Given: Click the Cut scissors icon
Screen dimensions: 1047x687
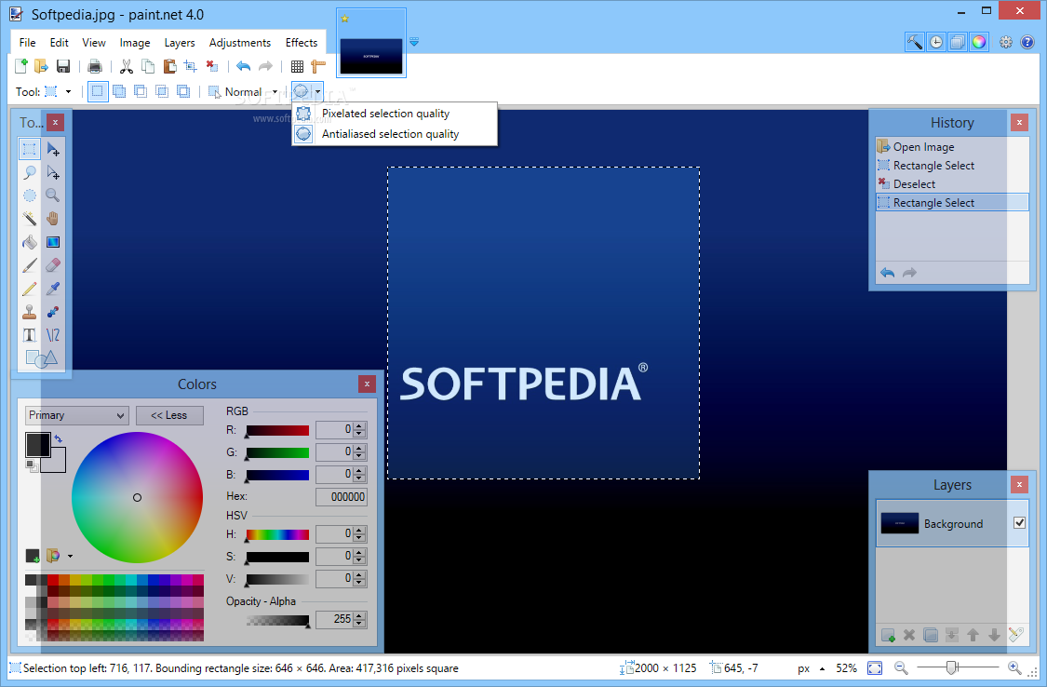Looking at the screenshot, I should coord(127,66).
